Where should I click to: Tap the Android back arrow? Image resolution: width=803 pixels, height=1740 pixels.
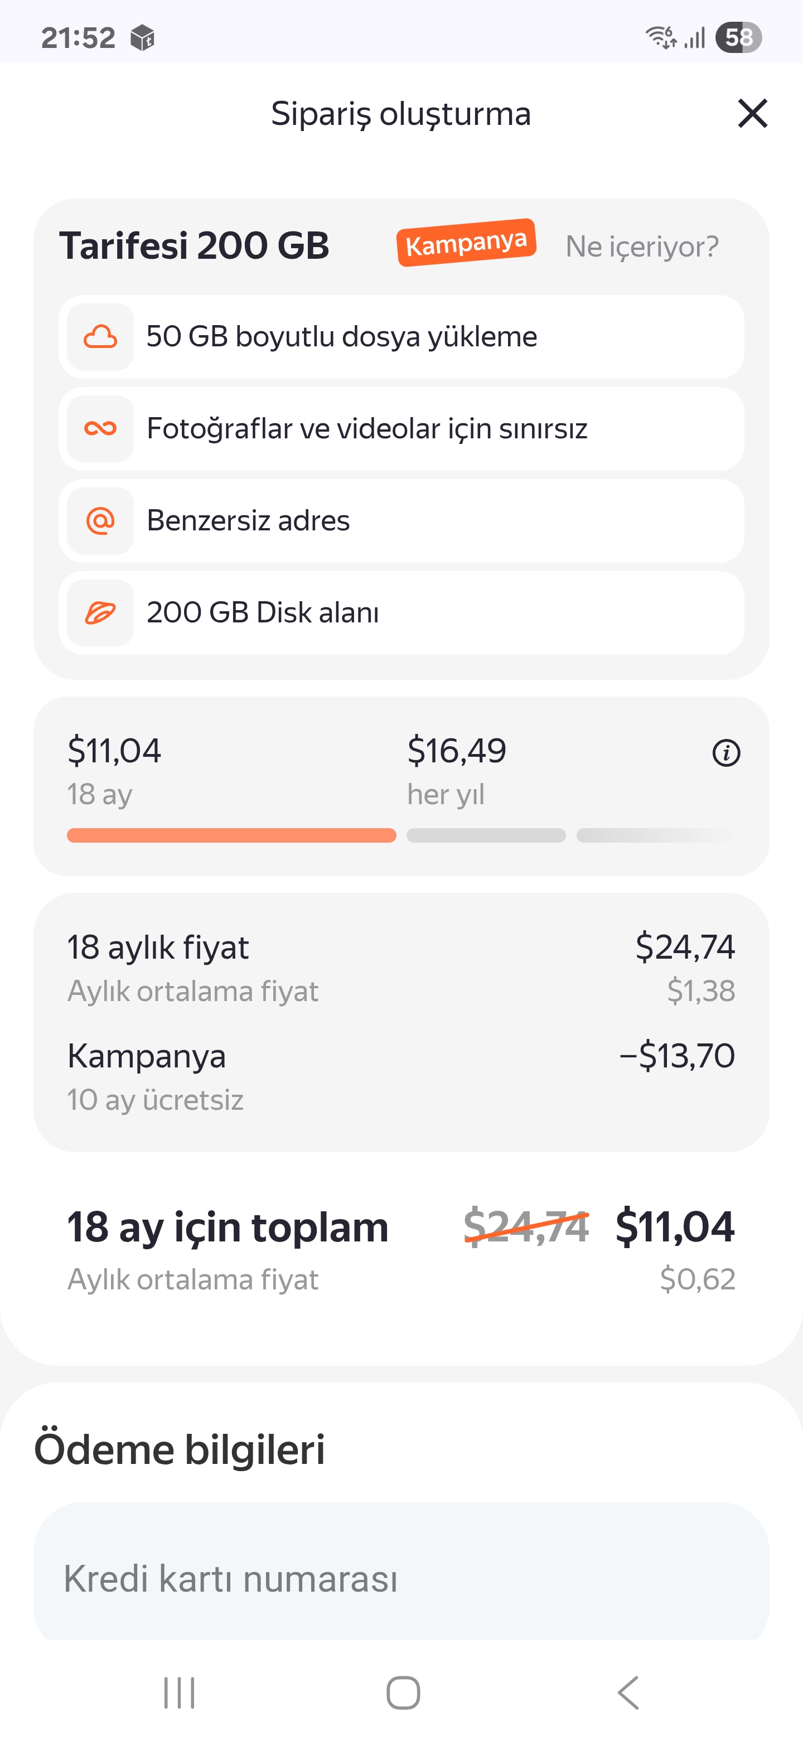point(628,1692)
